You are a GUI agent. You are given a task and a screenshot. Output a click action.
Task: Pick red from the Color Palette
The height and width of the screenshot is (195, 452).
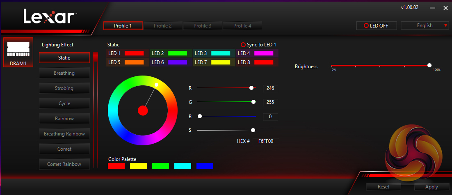click(x=116, y=166)
